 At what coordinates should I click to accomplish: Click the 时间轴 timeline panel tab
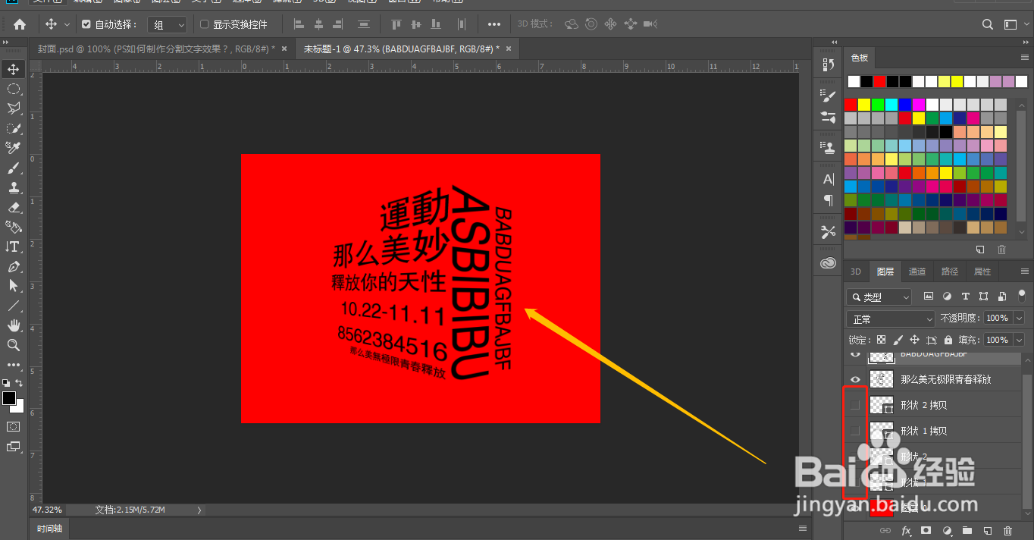[49, 528]
